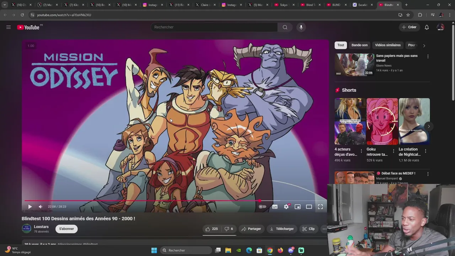Switch to theater mode
The width and height of the screenshot is (455, 256).
(309, 207)
